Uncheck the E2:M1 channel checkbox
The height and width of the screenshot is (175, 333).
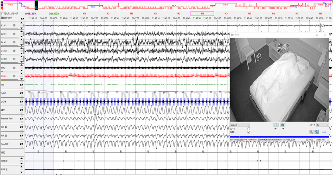(x=14, y=34)
